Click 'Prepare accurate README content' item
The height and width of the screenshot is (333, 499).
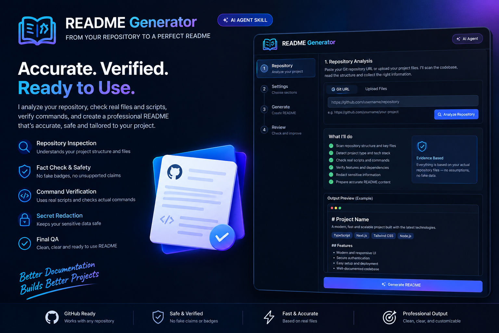tap(363, 182)
